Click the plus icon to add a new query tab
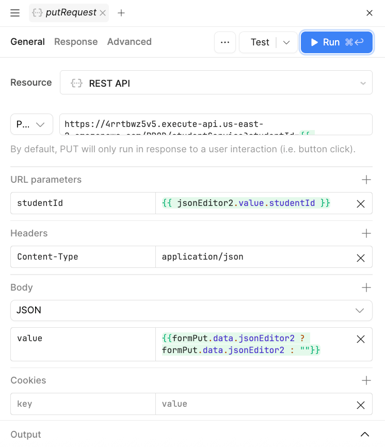The image size is (385, 447). 121,12
